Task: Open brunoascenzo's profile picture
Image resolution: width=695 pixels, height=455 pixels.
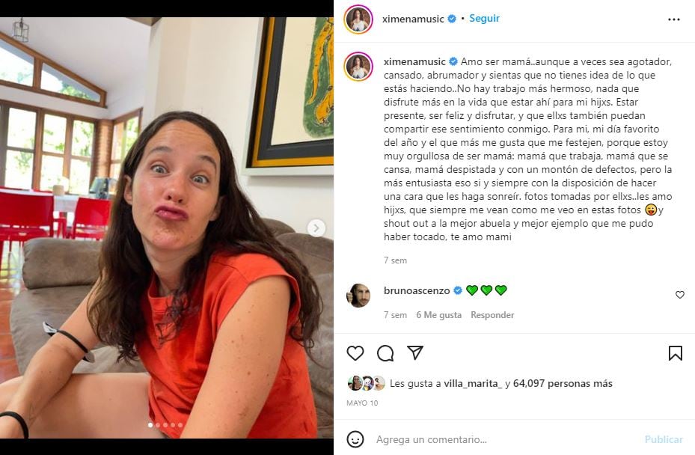Action: click(x=358, y=295)
